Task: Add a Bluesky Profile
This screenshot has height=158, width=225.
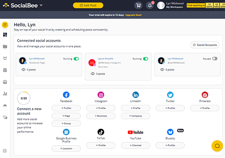Action: click(x=170, y=145)
